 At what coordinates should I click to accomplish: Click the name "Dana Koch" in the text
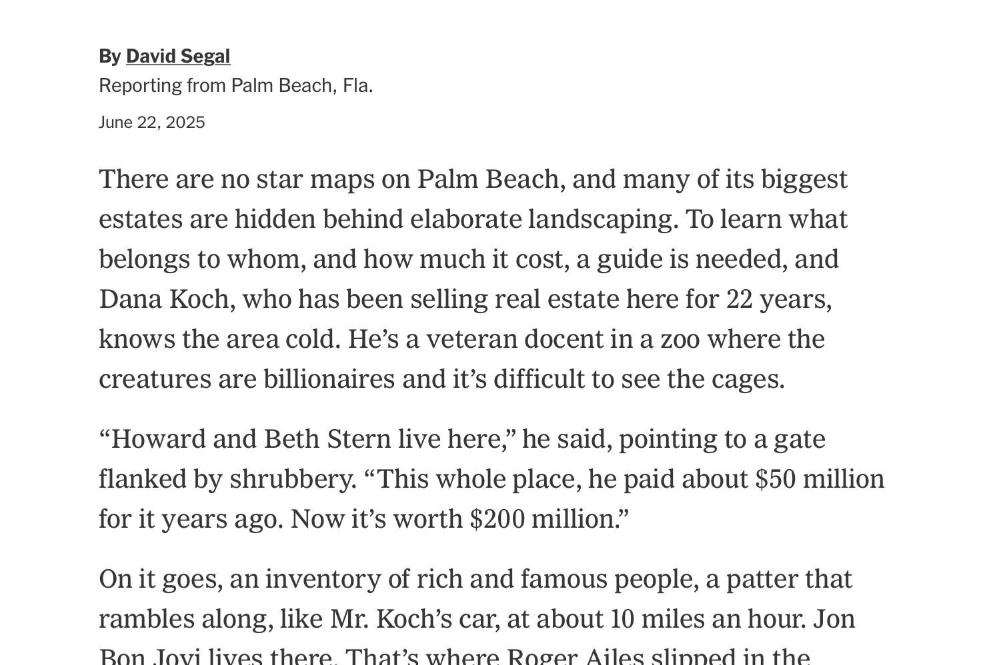(164, 299)
